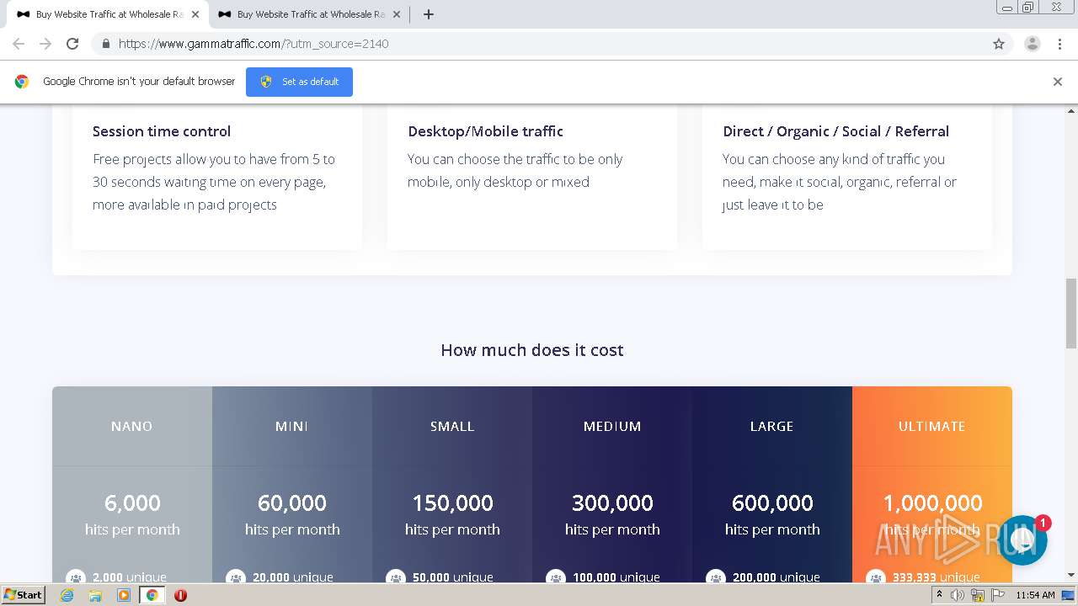Click the browser reload icon

click(x=72, y=44)
